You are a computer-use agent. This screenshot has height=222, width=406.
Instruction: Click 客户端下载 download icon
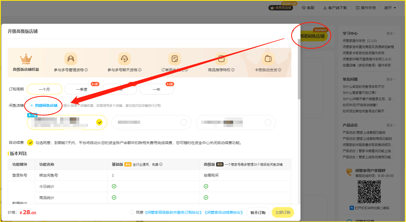coord(325,8)
